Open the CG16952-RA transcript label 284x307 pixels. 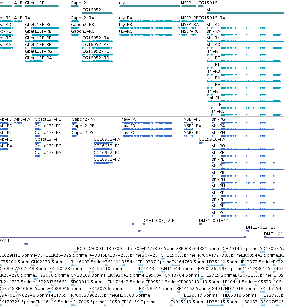96,38
